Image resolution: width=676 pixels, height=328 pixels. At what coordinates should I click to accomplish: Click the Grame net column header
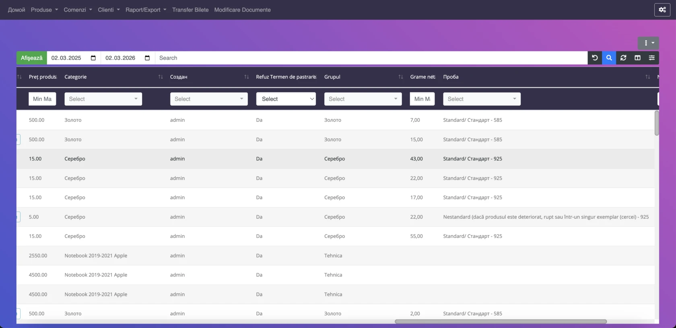pos(422,77)
